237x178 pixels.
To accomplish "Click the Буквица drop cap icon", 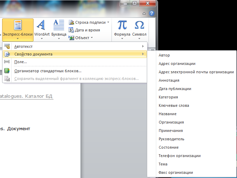I will click(58, 25).
